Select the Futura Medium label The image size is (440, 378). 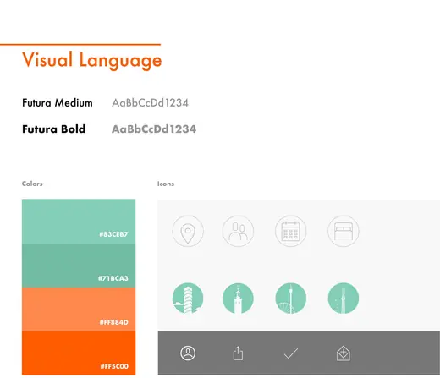click(58, 103)
